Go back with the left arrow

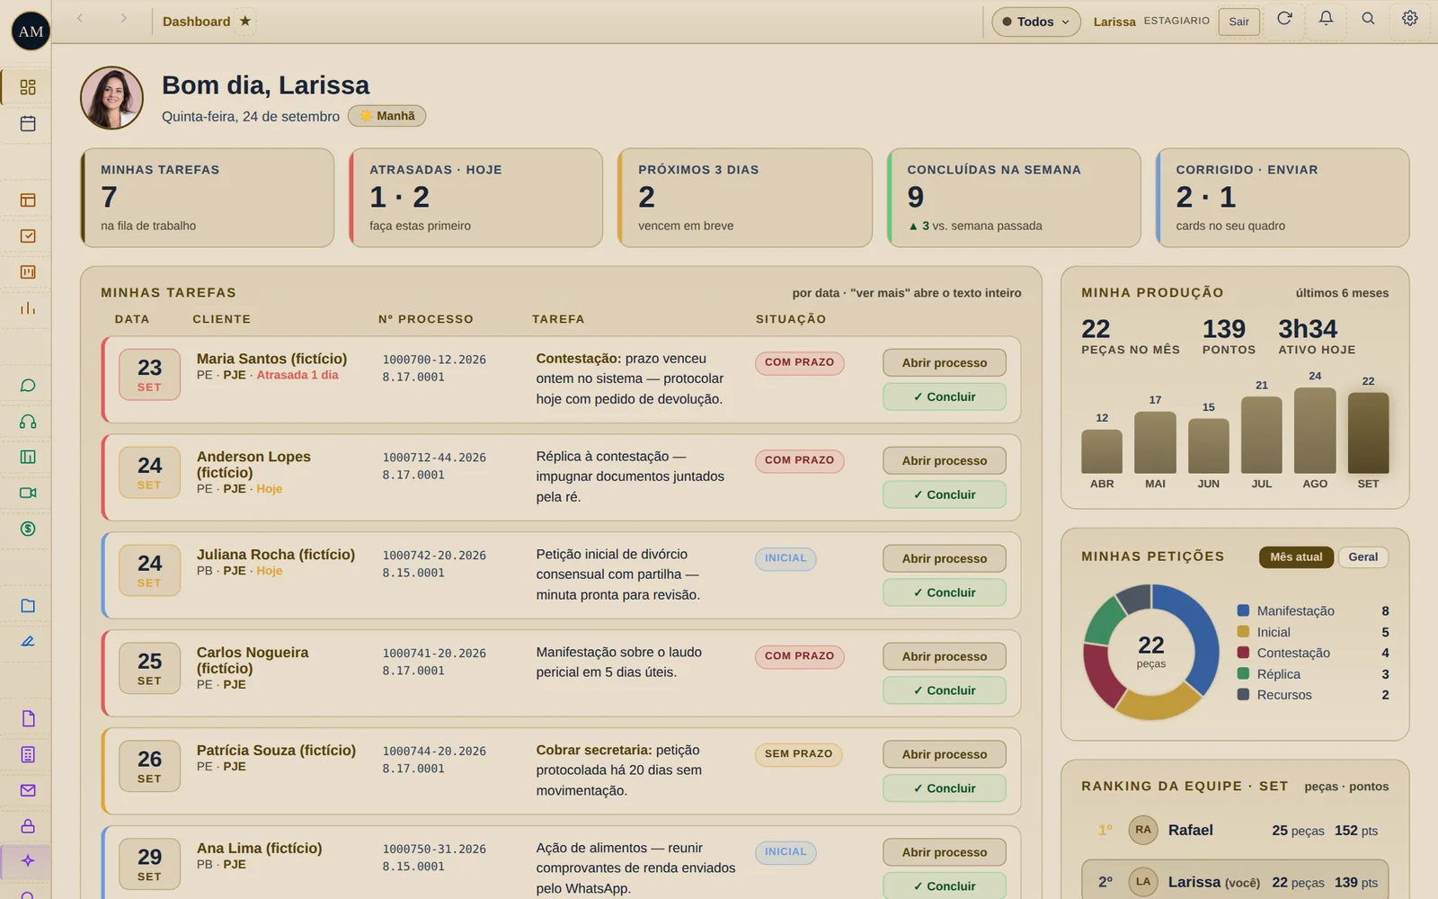pos(80,18)
